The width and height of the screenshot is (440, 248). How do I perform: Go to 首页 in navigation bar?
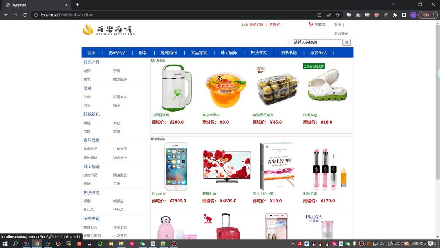(x=91, y=53)
